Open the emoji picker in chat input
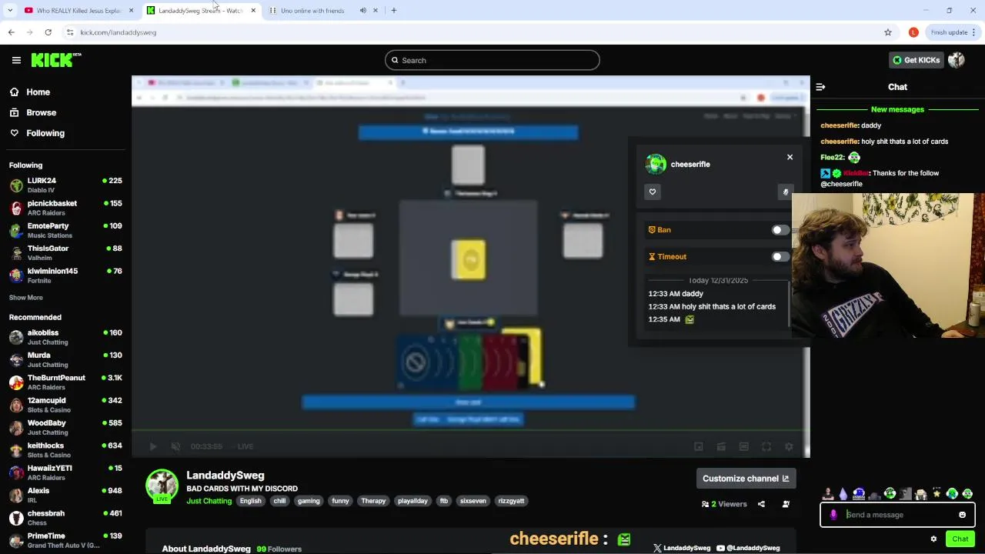Image resolution: width=985 pixels, height=554 pixels. [962, 515]
